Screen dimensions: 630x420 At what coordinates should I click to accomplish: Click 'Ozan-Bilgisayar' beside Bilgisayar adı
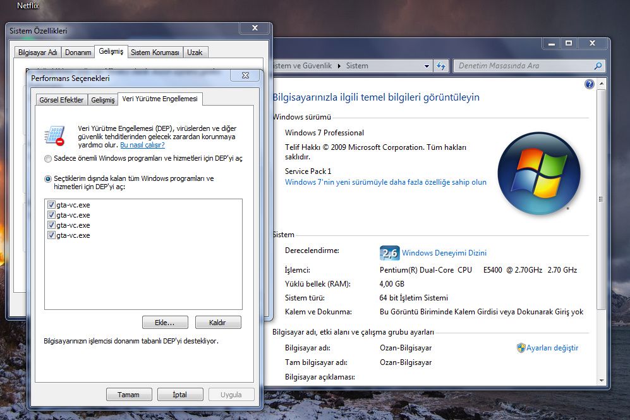(406, 348)
